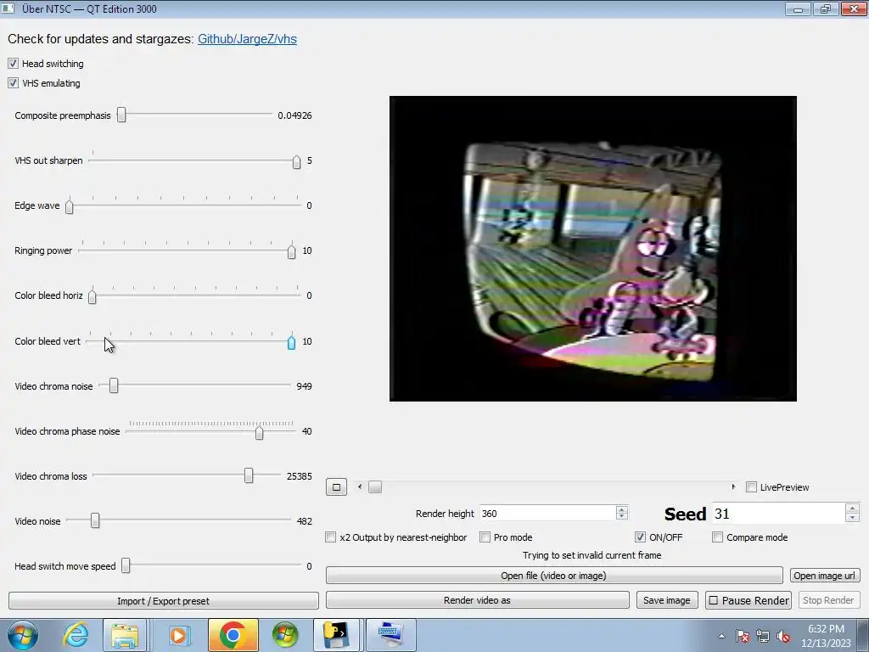The height and width of the screenshot is (652, 869).
Task: Enable x2 Output by nearest-neighbor
Action: coord(331,537)
